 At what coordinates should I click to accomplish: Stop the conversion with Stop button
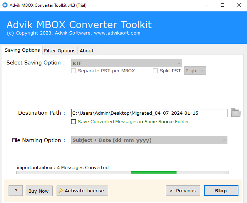221,191
